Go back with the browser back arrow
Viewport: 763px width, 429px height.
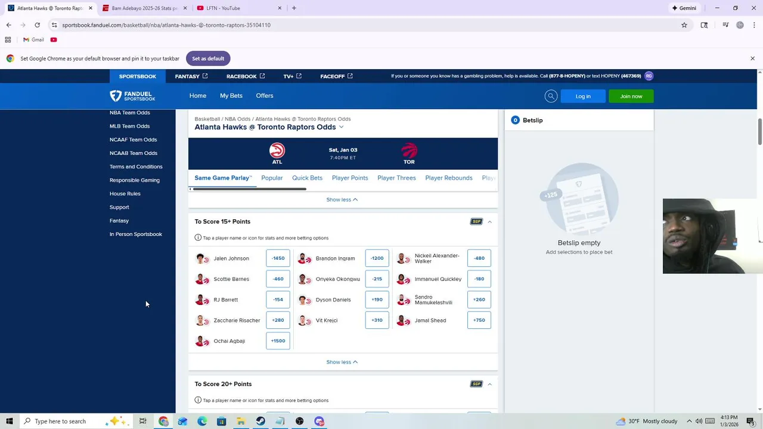[x=8, y=25]
